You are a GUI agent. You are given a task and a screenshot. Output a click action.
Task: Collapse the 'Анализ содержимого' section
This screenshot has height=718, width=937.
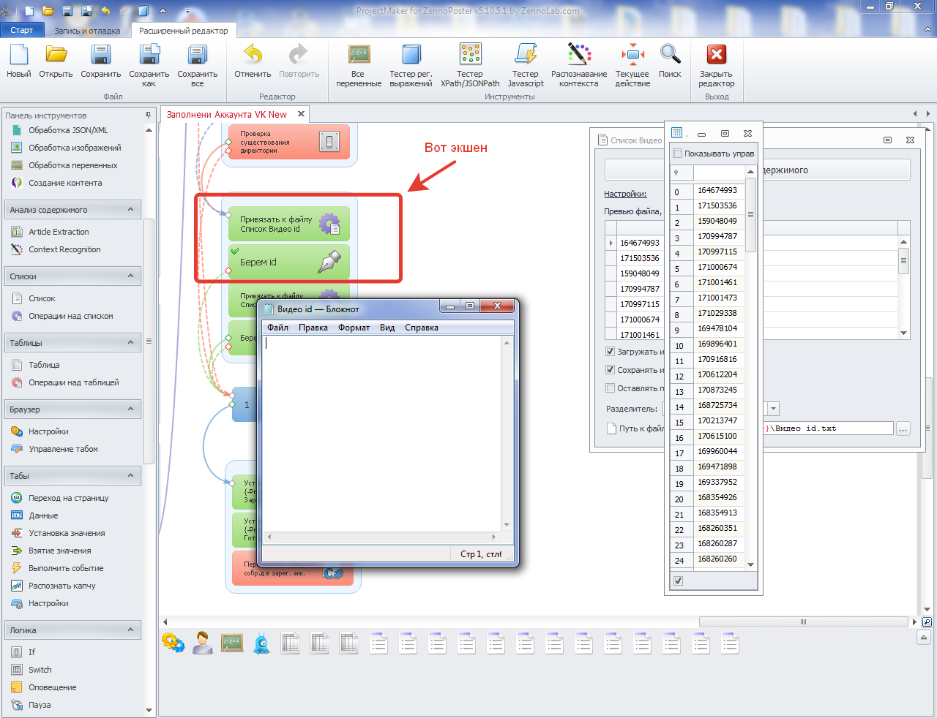coord(131,210)
